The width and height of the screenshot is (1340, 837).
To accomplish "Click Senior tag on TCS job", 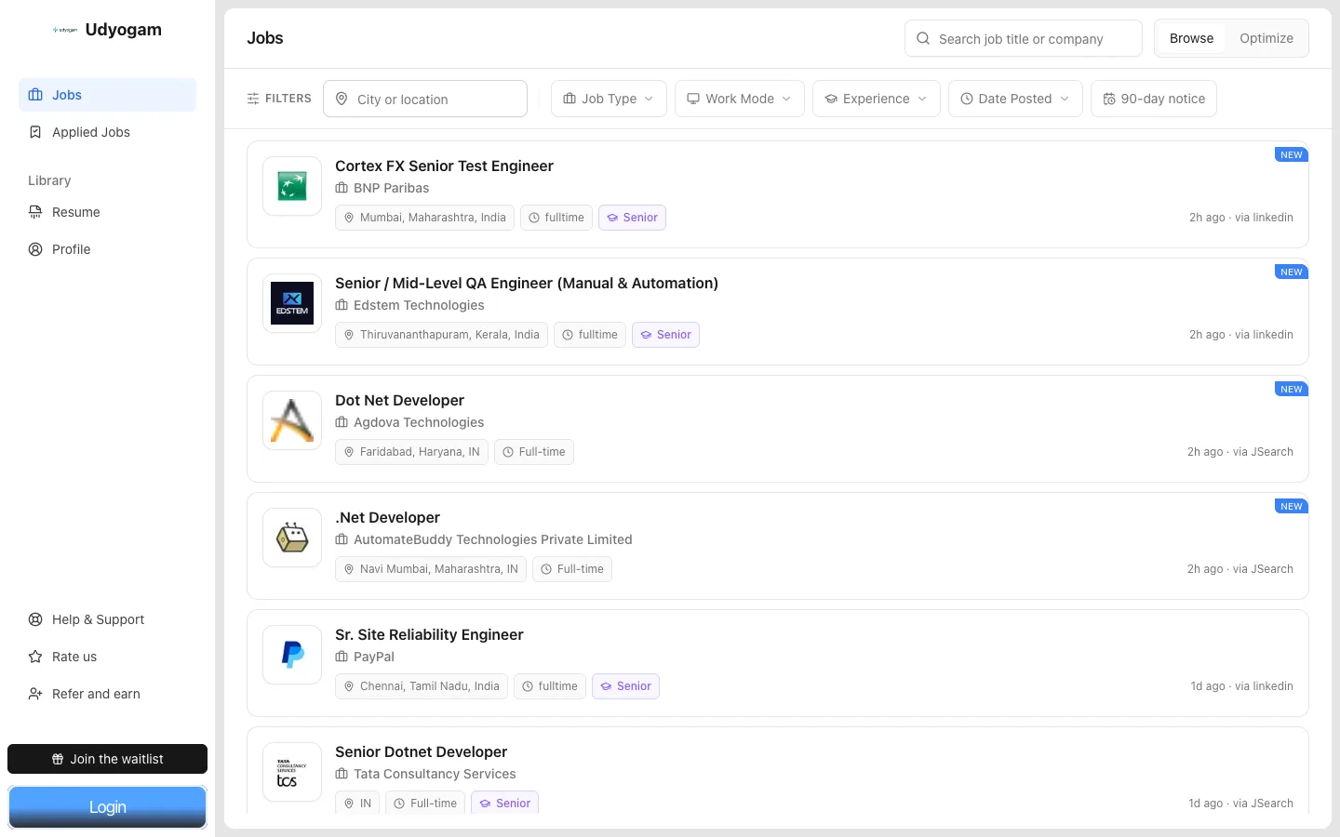I will coord(504,804).
